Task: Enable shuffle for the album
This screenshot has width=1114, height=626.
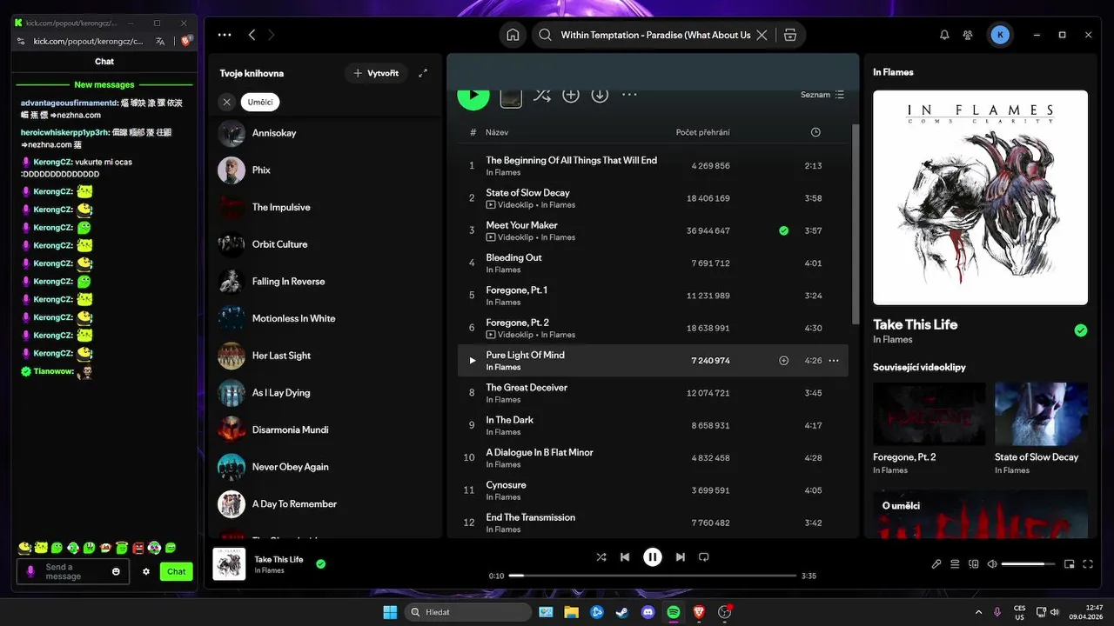Action: pos(542,95)
